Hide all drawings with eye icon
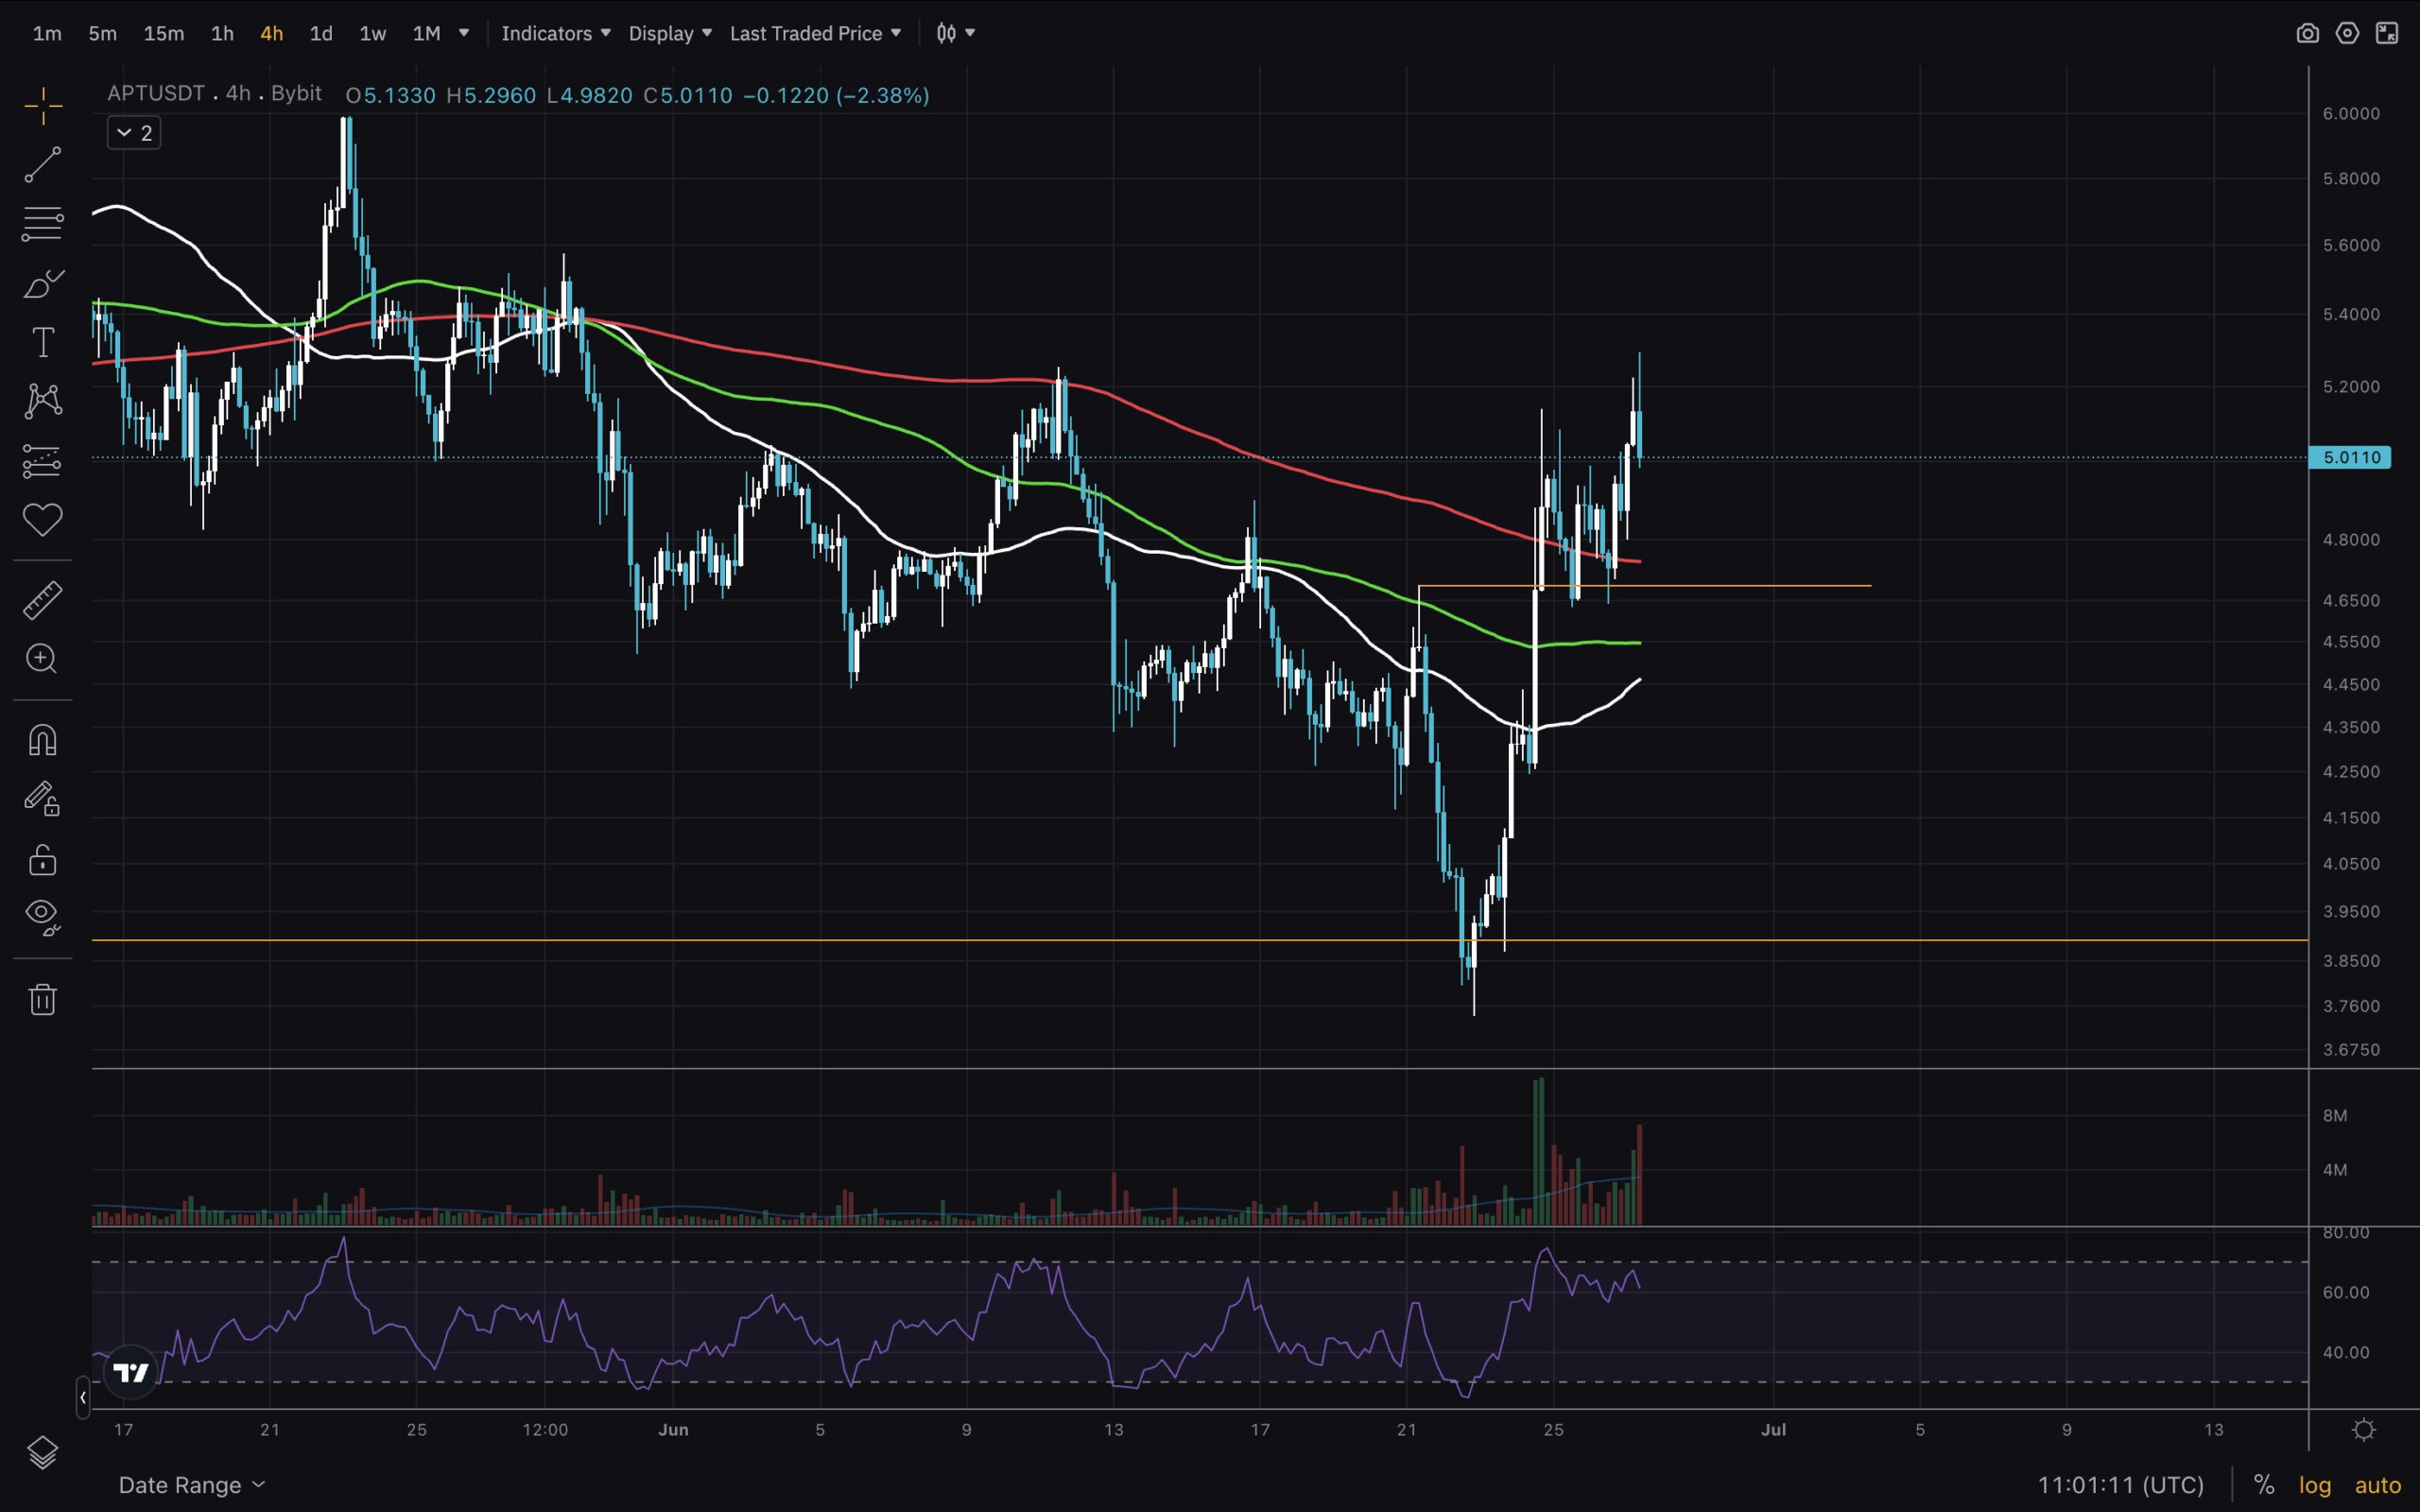This screenshot has height=1512, width=2420. pos(42,915)
